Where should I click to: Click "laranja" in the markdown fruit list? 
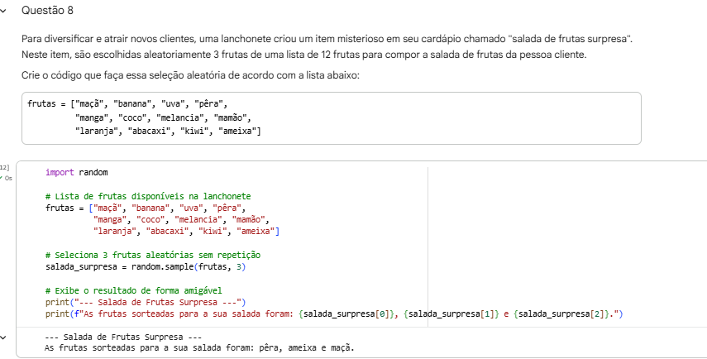pyautogui.click(x=98, y=132)
